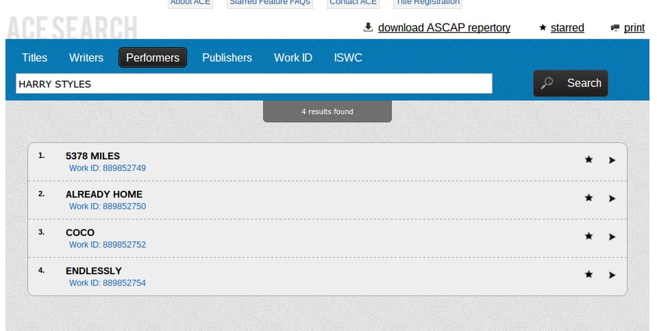This screenshot has width=657, height=331.
Task: Expand details arrow for ENDLESSLY
Action: [612, 275]
